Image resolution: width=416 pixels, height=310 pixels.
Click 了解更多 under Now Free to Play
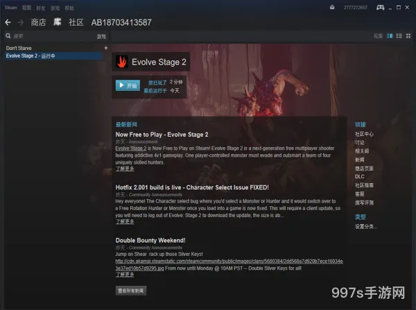point(125,169)
